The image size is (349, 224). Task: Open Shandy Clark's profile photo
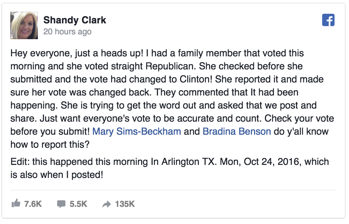[x=24, y=25]
